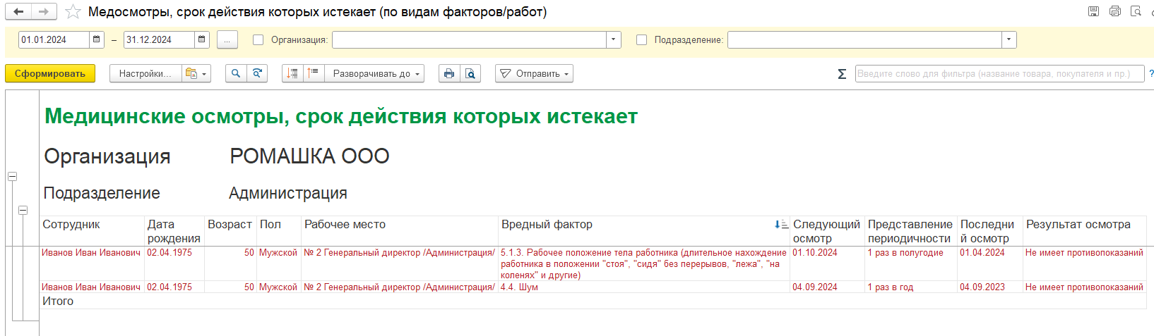Click the start date field 01.01.2024
Screen dimensions: 1154x336
tap(54, 39)
